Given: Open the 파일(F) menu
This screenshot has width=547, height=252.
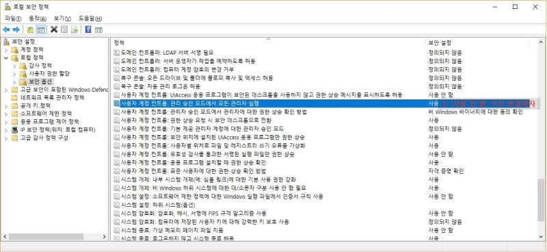Looking at the screenshot, I should 13,18.
